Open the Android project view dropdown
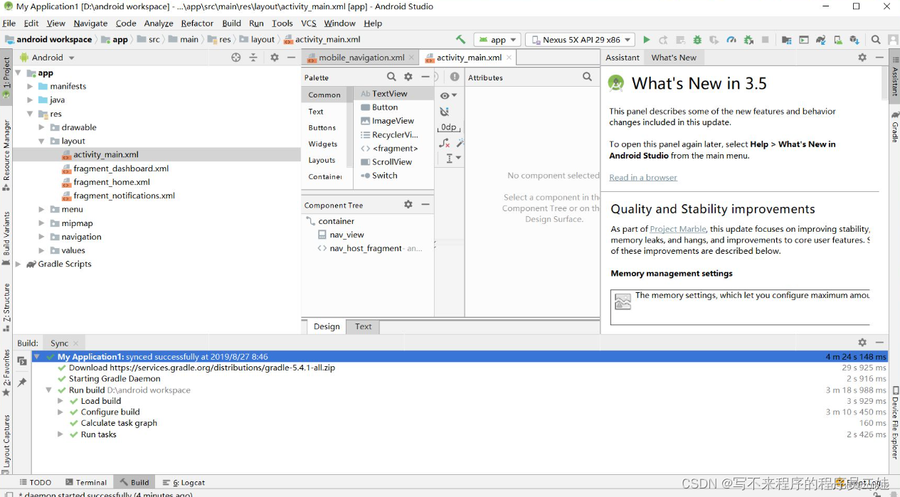Screen dimensions: 900x497 pos(48,58)
